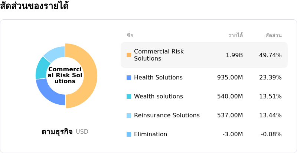Click the ชื่อ column header
Viewport: 297px width, 153px height.
tap(130, 35)
